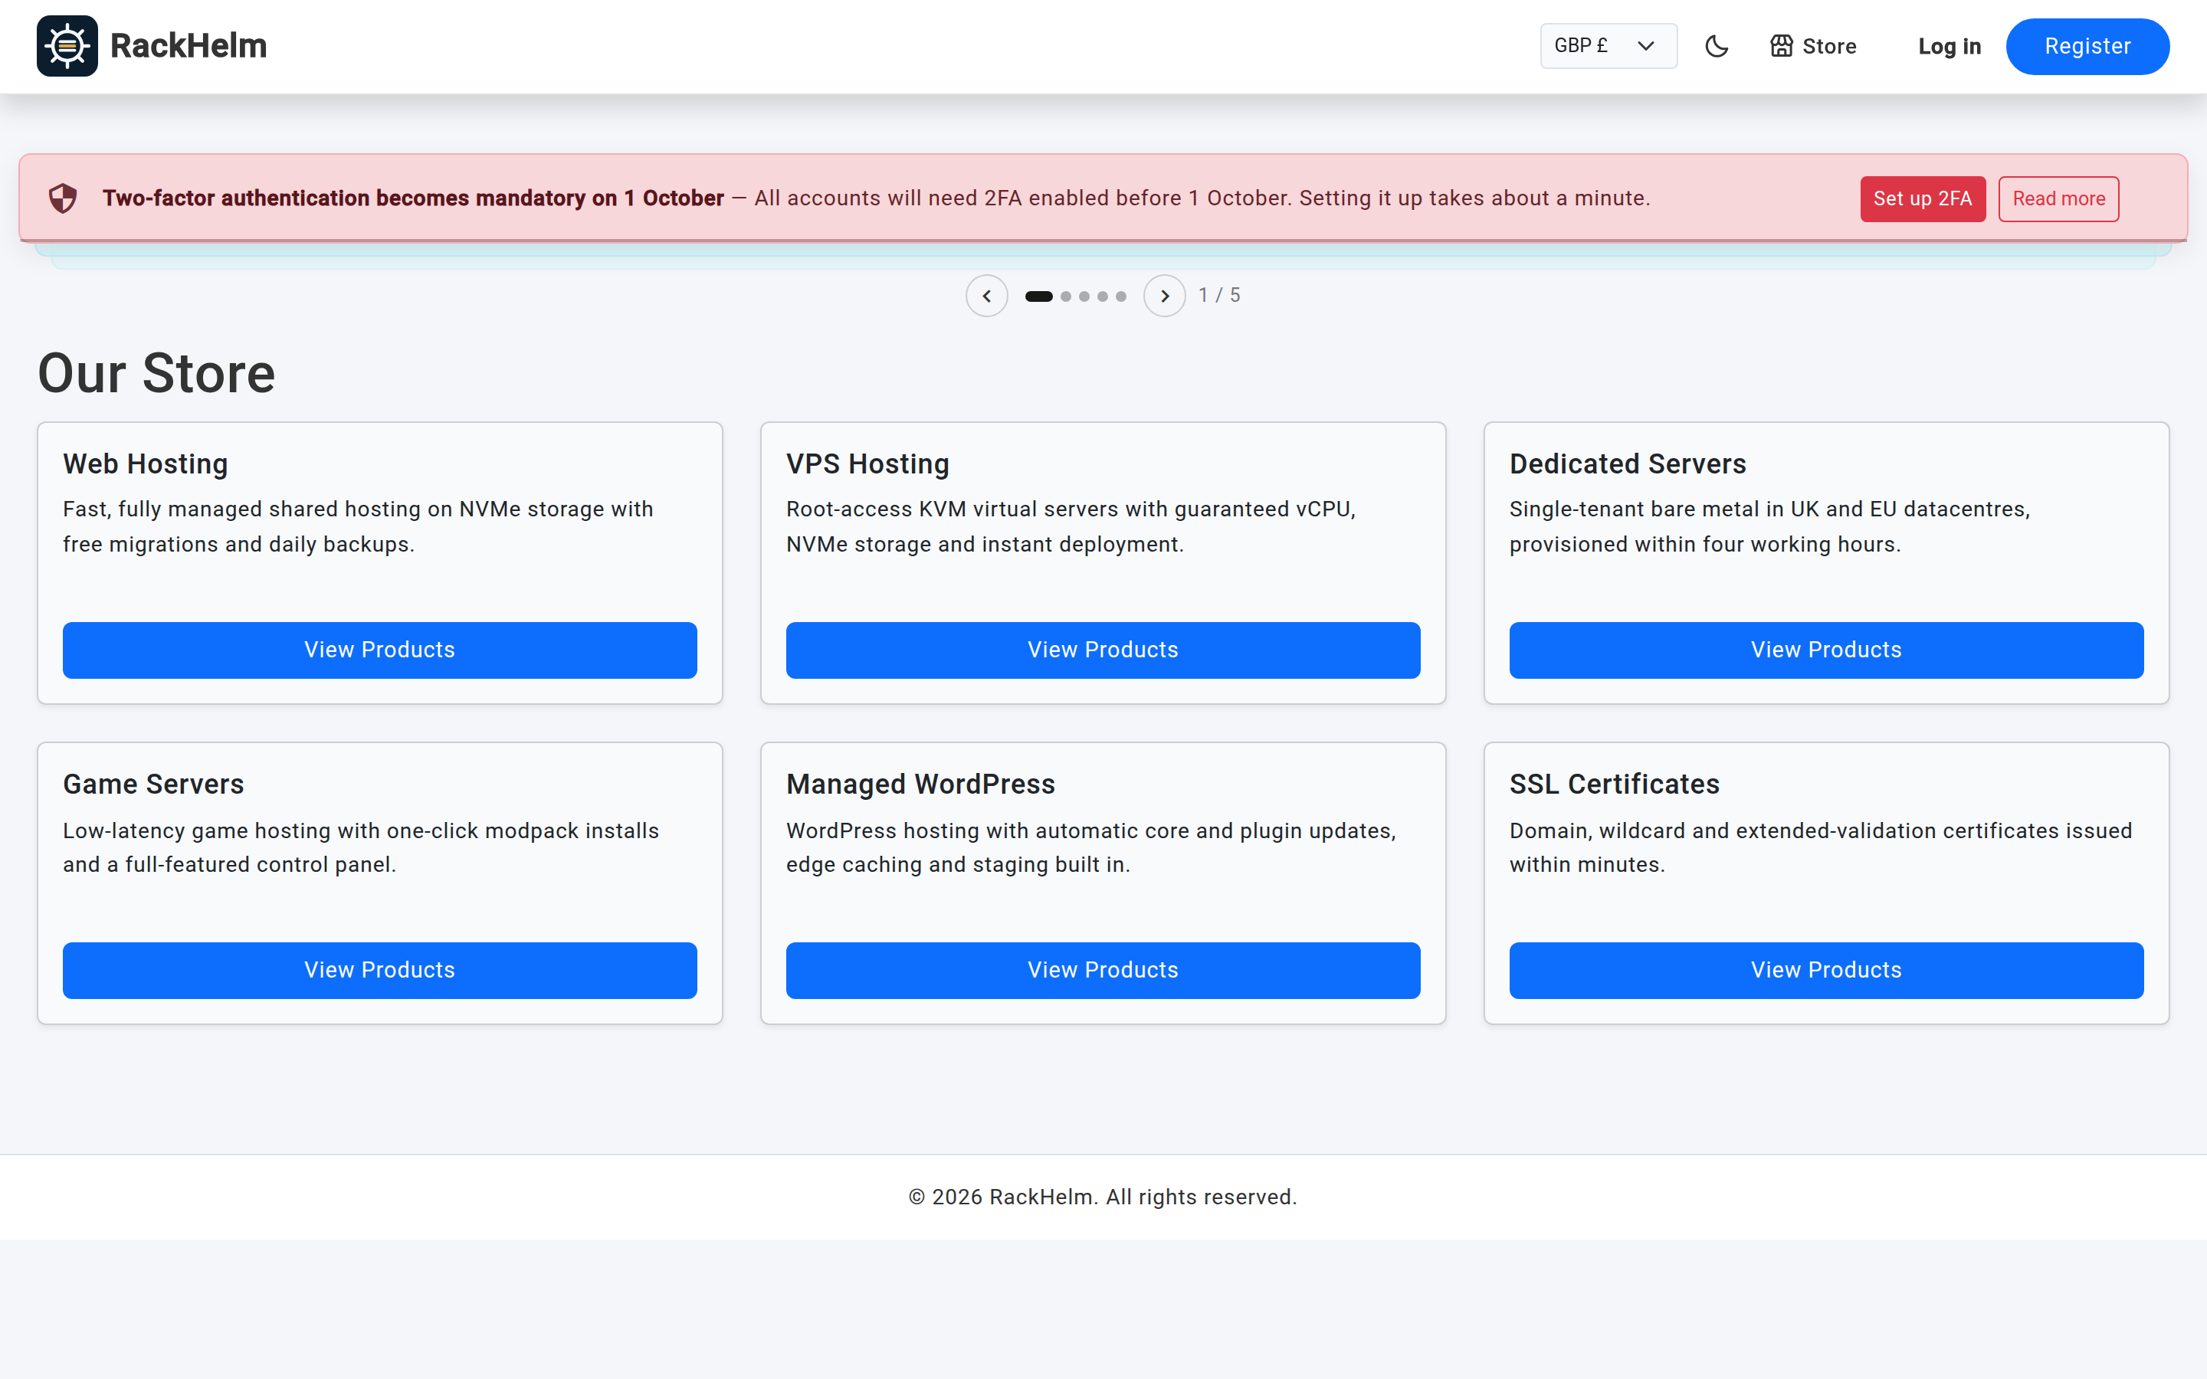Open the GBP £ currency dropdown
The width and height of the screenshot is (2207, 1379).
(1608, 46)
